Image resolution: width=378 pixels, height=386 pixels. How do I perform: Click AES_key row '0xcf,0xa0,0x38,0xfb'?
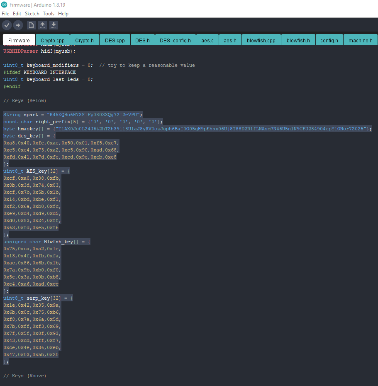pos(32,178)
